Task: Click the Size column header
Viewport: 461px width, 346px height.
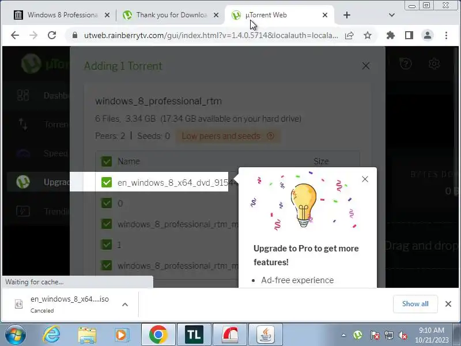Action: 321,161
